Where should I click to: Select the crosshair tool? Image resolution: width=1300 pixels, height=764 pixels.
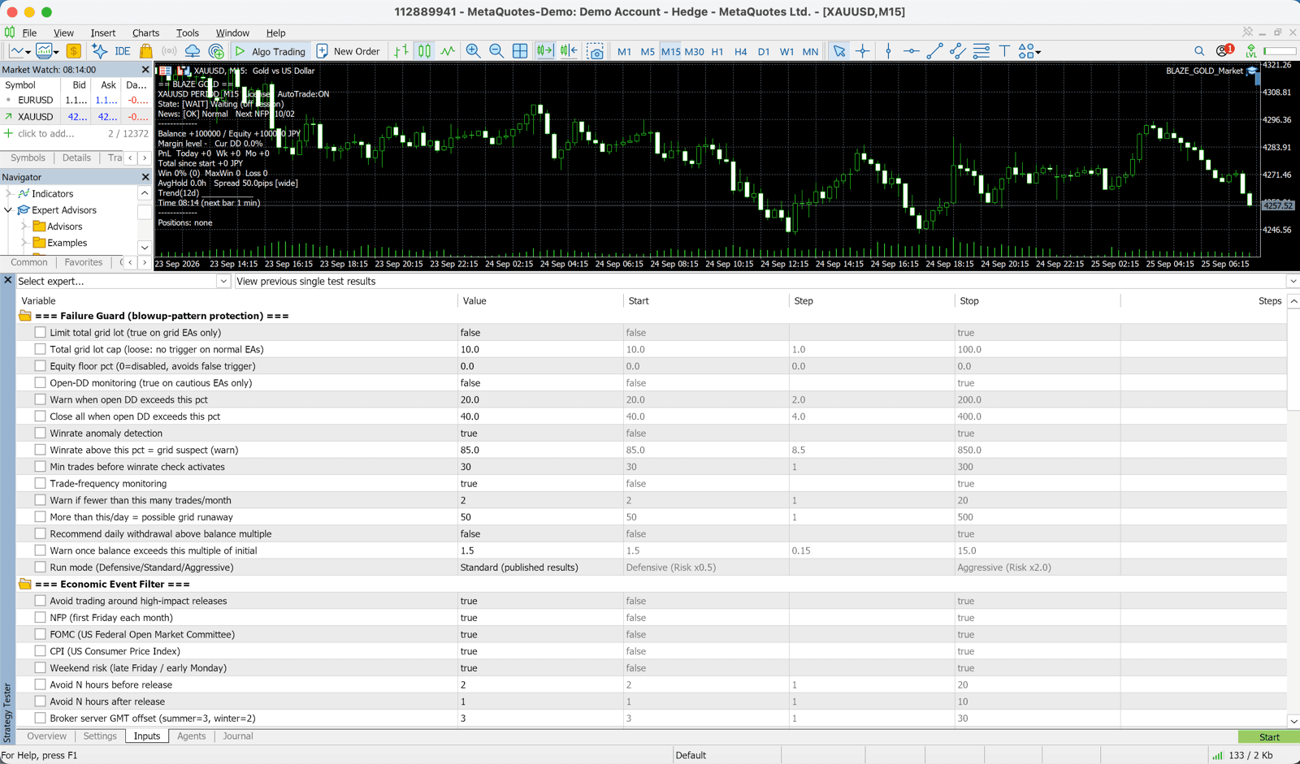coord(863,51)
